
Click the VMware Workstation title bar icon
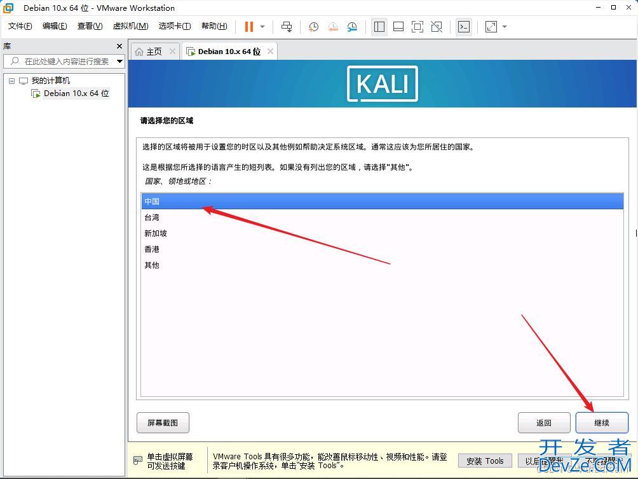coord(8,8)
